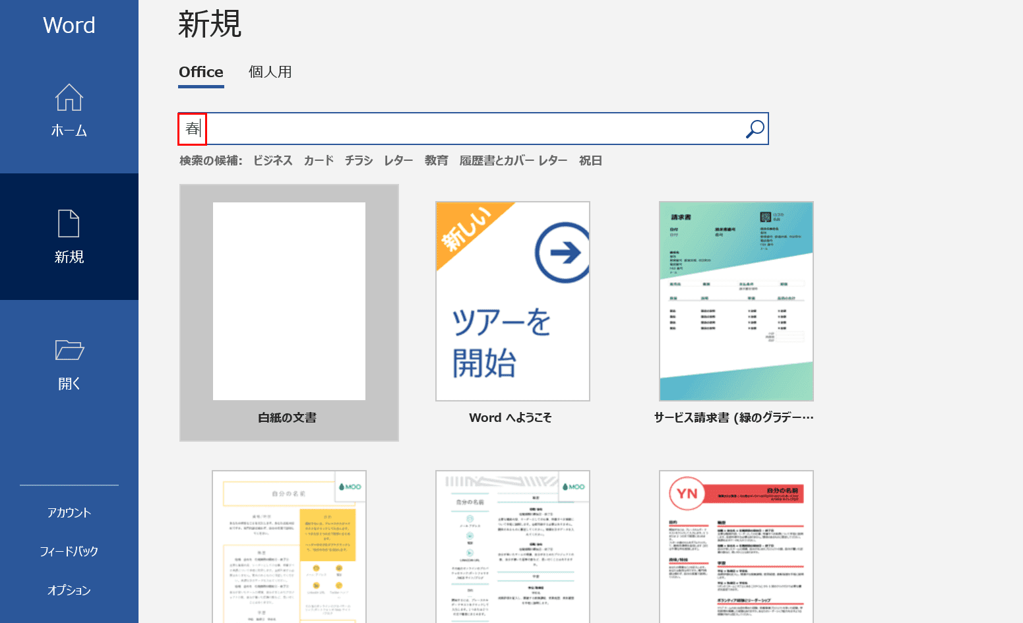1023x623 pixels.
Task: Open the Word へようこそ tour template
Action: click(x=512, y=301)
